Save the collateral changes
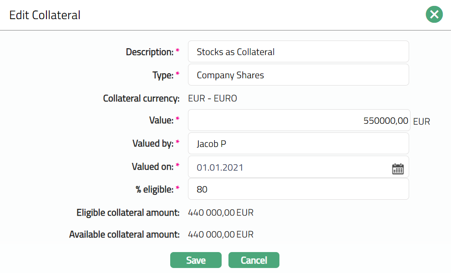 click(x=196, y=260)
